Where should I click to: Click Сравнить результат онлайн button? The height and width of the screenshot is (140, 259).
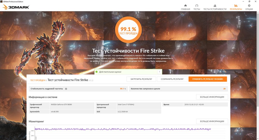pyautogui.click(x=208, y=79)
